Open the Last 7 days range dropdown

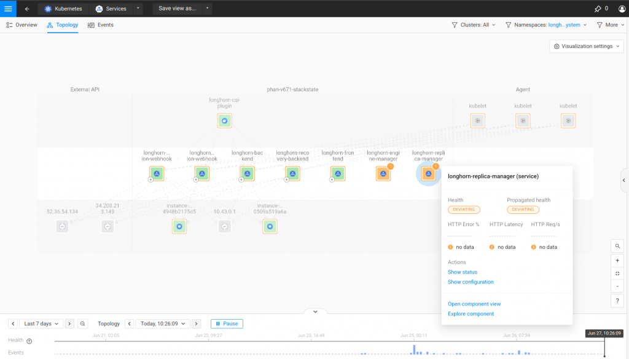click(x=42, y=323)
